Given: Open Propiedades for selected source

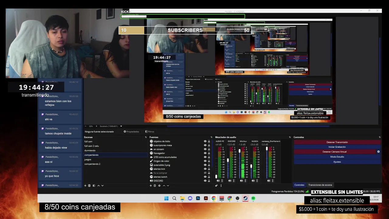Looking at the screenshot, I should [x=131, y=132].
